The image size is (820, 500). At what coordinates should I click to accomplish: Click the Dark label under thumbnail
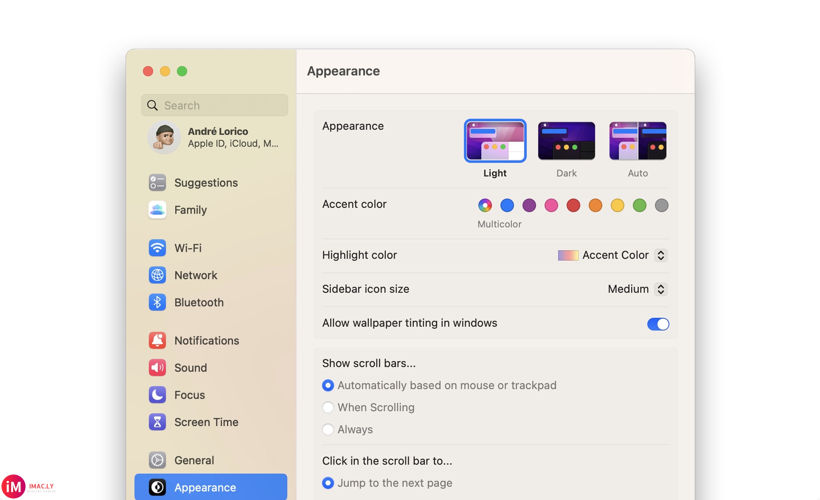[566, 173]
